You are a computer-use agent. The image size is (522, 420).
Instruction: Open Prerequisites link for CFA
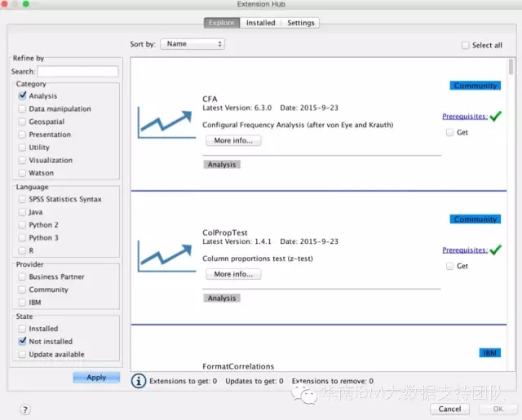tap(465, 116)
